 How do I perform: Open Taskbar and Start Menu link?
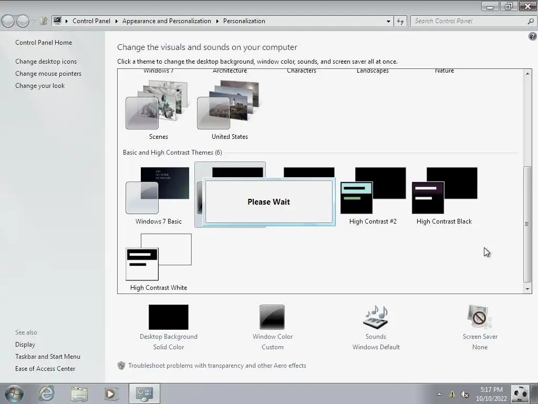[x=48, y=357]
